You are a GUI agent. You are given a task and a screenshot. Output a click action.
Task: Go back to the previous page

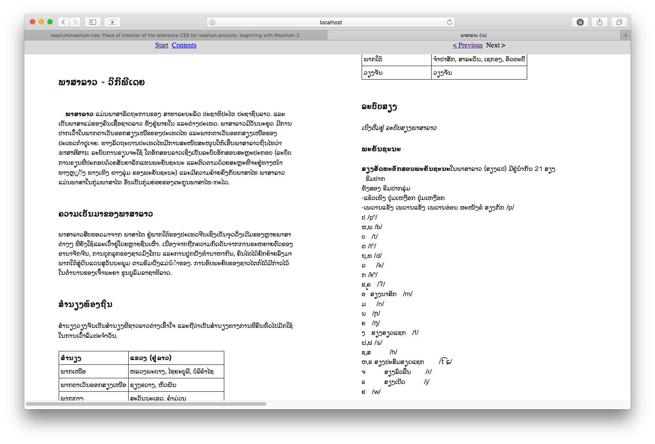(63, 22)
